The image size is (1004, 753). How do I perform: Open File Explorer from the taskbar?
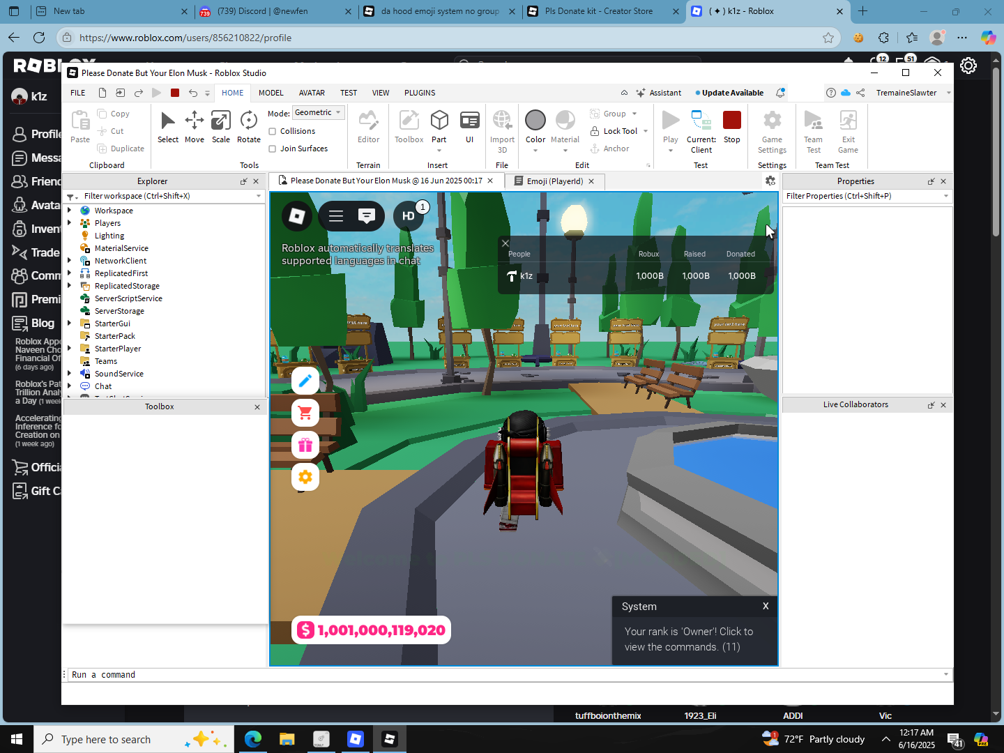(287, 739)
